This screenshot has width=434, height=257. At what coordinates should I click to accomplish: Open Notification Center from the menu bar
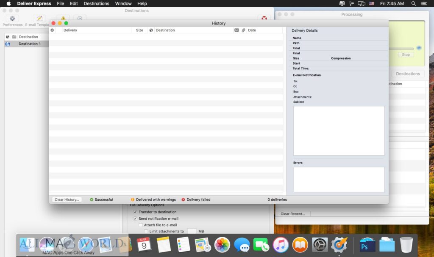424,3
